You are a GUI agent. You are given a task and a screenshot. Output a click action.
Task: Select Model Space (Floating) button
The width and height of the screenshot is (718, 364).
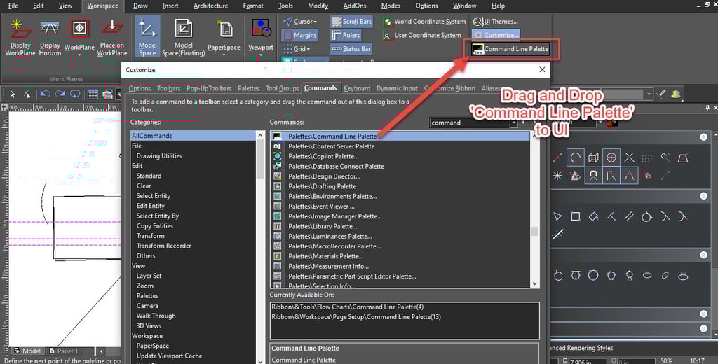click(183, 38)
